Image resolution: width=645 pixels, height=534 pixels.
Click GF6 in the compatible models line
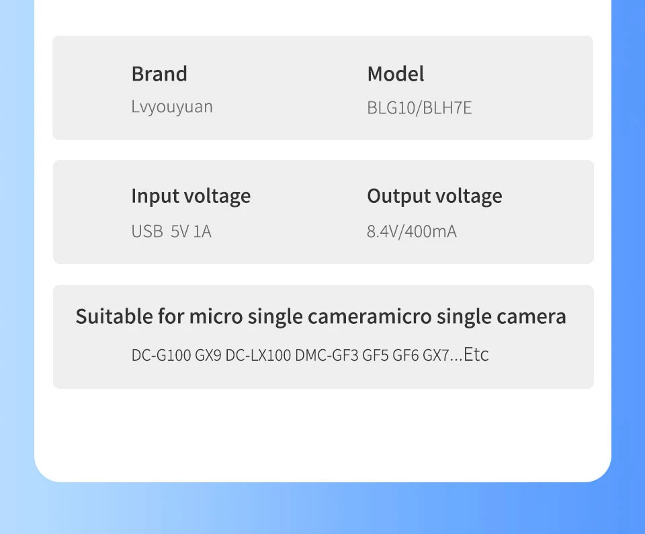click(x=406, y=355)
